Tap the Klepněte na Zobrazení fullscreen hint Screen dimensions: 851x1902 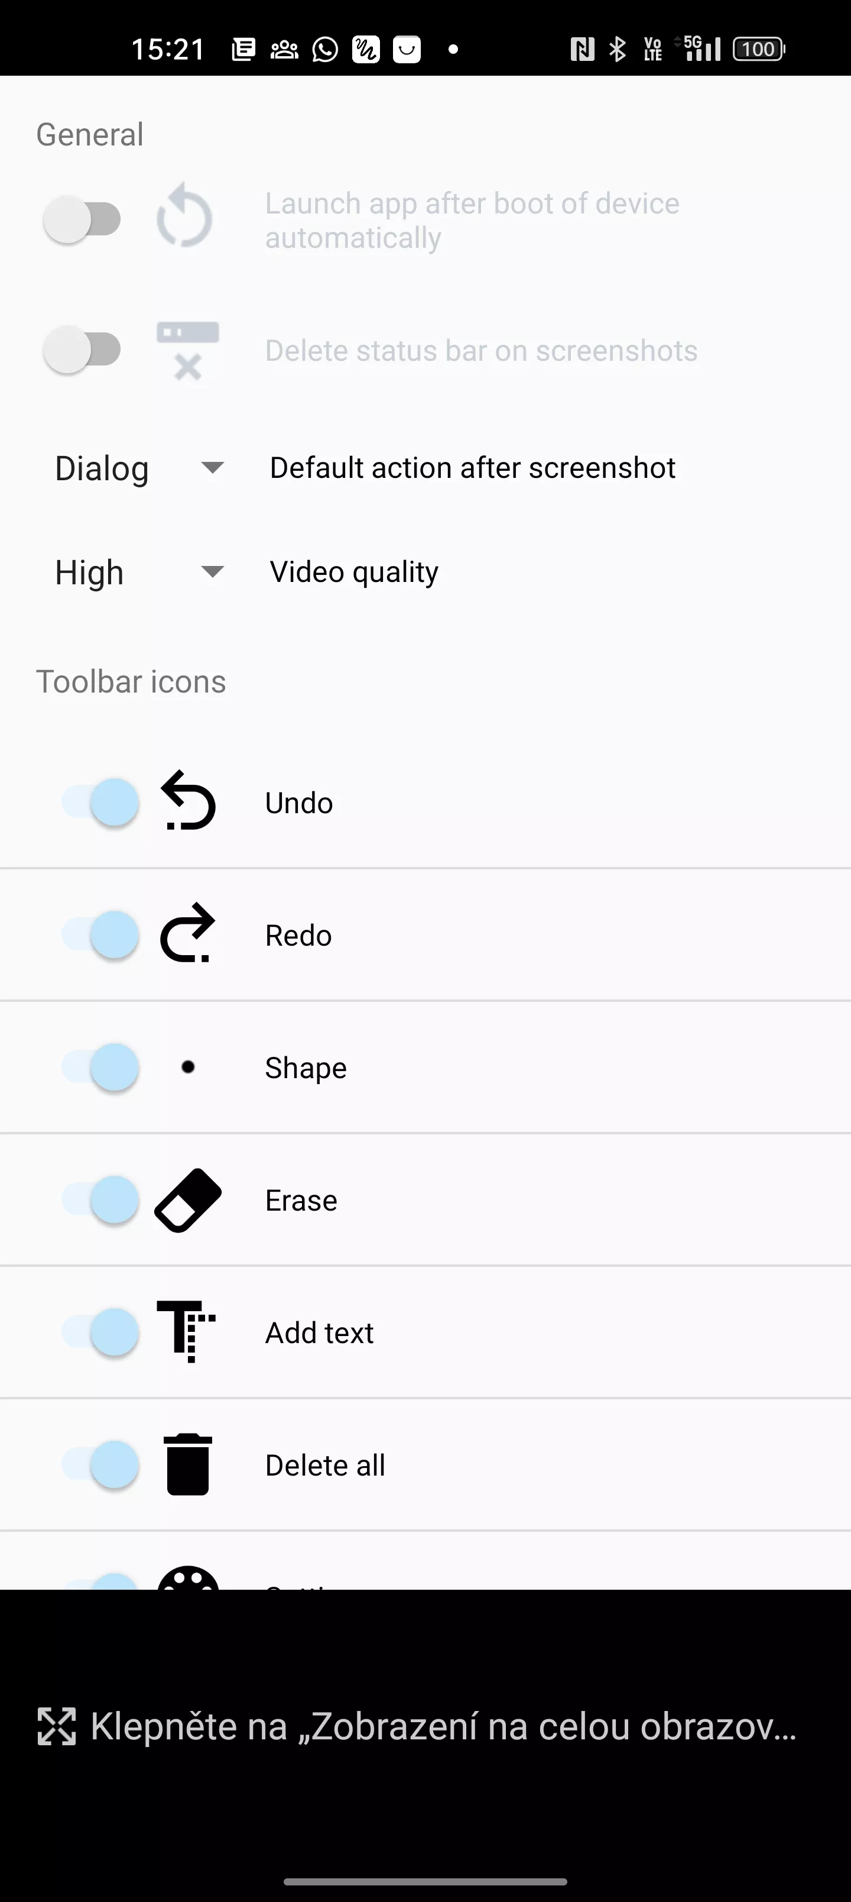click(443, 1726)
